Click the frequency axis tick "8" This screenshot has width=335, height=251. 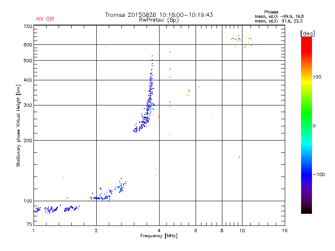click(222, 231)
